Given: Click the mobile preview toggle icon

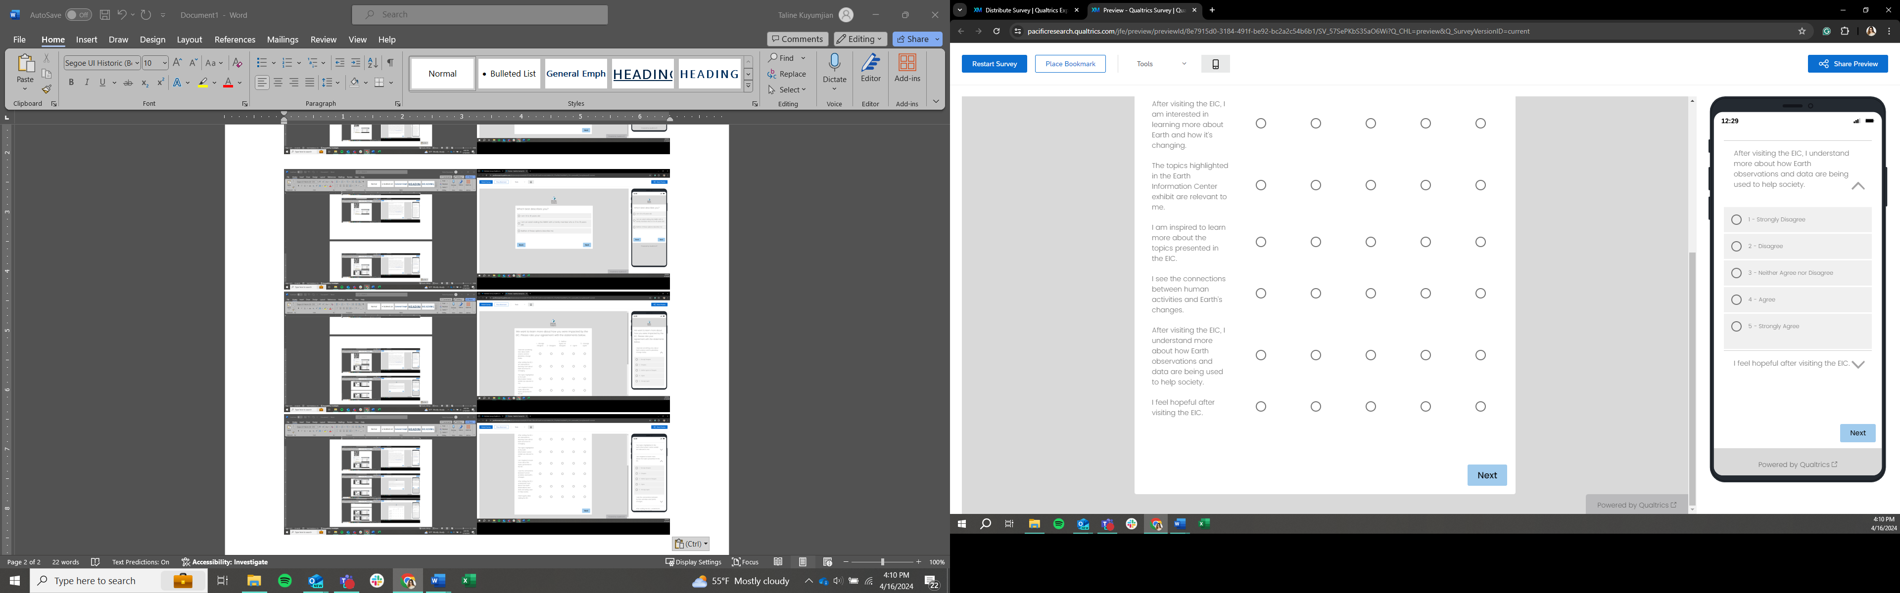Looking at the screenshot, I should coord(1215,64).
